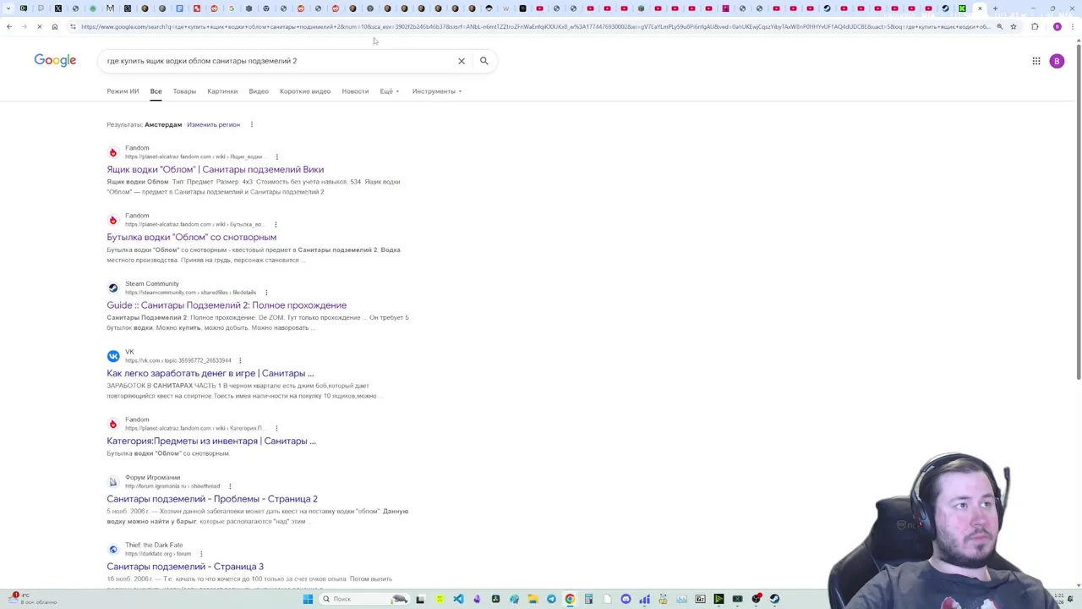Open more options for first Fandom result

click(x=276, y=156)
